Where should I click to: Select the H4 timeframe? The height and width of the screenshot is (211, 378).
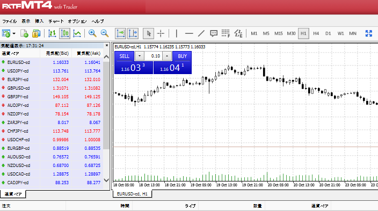pos(316,33)
